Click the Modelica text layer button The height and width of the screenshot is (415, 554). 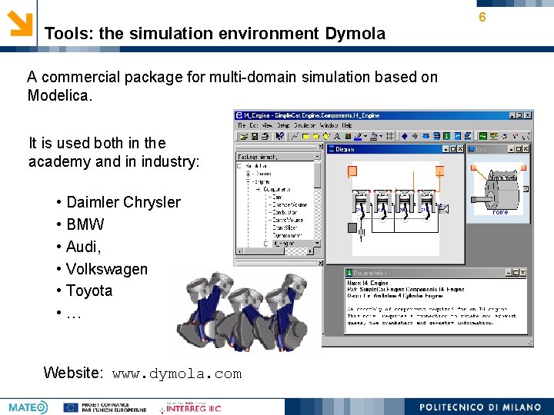(x=468, y=136)
